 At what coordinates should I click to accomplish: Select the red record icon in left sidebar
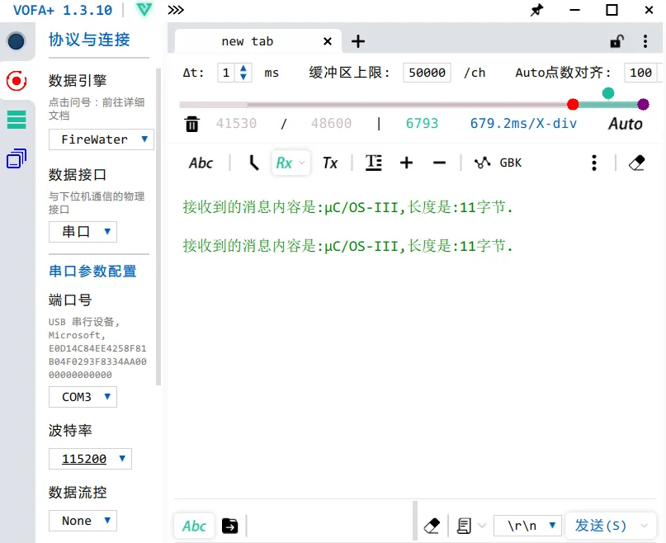(17, 81)
